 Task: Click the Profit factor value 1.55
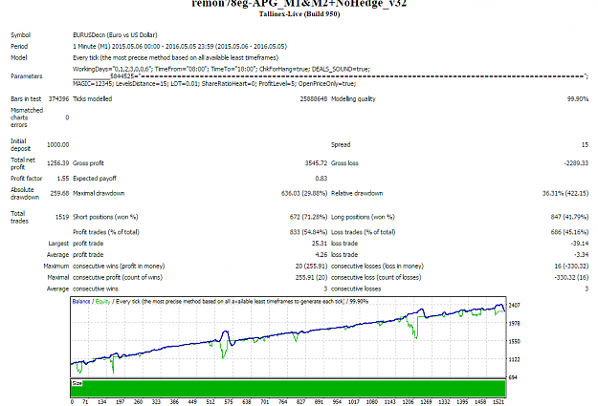63,179
